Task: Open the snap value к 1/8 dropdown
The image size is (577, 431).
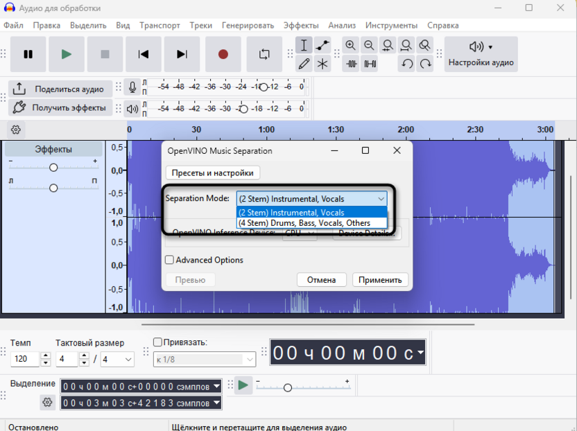Action: coord(205,360)
